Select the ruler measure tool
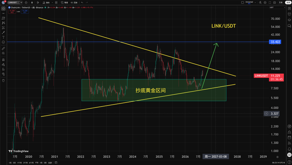This screenshot has height=165, width=292. click(3, 49)
